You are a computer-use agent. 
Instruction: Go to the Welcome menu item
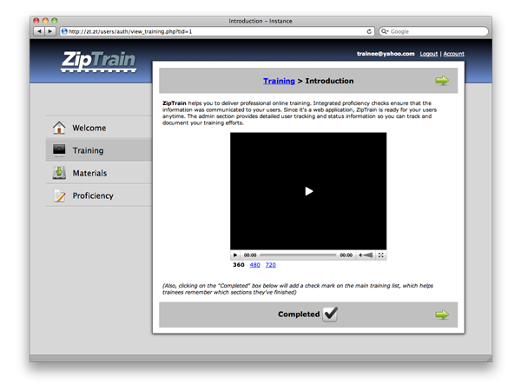click(99, 128)
